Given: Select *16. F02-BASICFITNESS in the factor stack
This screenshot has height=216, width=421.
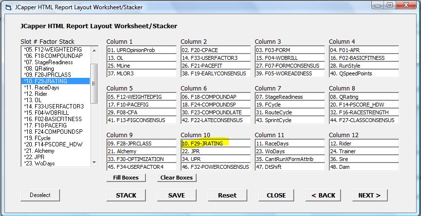Looking at the screenshot, I should pos(55,119).
